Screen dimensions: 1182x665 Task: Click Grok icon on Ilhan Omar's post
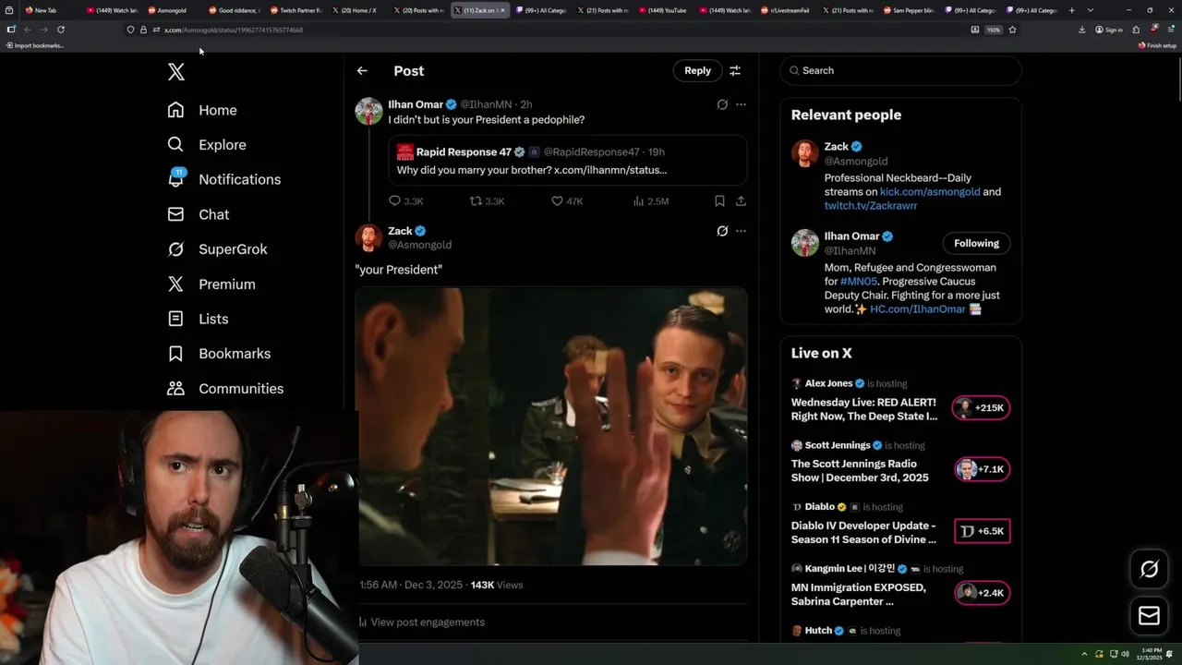[722, 104]
